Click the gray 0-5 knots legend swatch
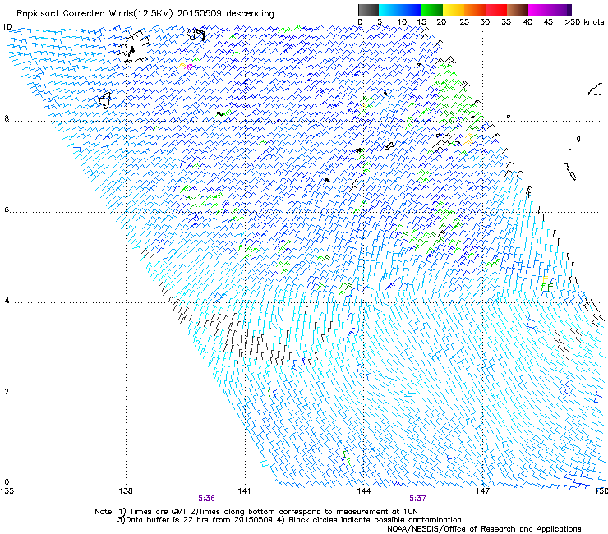This screenshot has width=608, height=534. click(368, 10)
